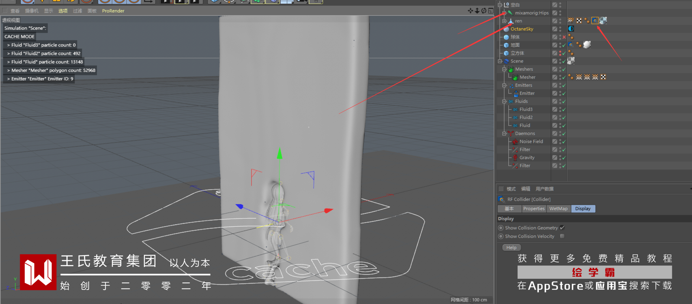Viewport: 692px width, 304px height.
Task: Expand the ren object hierarchy
Action: (x=505, y=21)
